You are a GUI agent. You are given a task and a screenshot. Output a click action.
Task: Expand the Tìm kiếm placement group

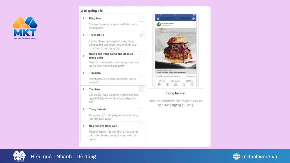point(84,73)
